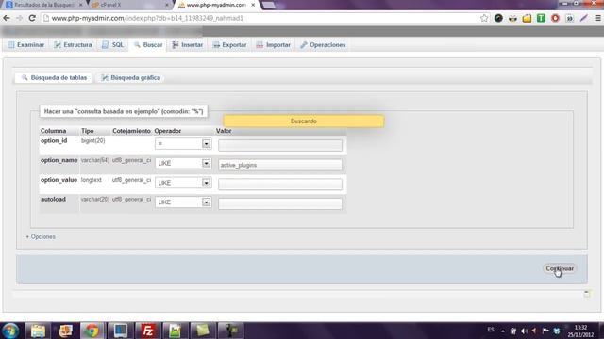The width and height of the screenshot is (604, 339).
Task: Open the Examinar tab
Action: tap(26, 45)
